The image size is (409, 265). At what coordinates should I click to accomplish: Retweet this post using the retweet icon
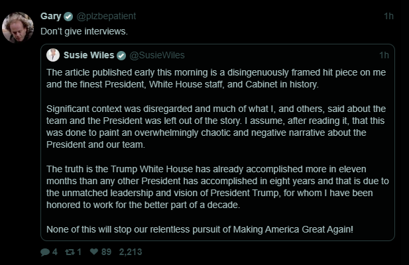(x=69, y=252)
